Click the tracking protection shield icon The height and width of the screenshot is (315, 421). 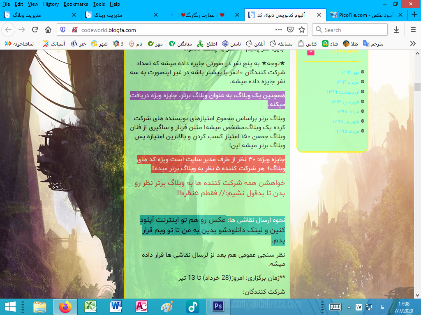pyautogui.click(x=63, y=30)
